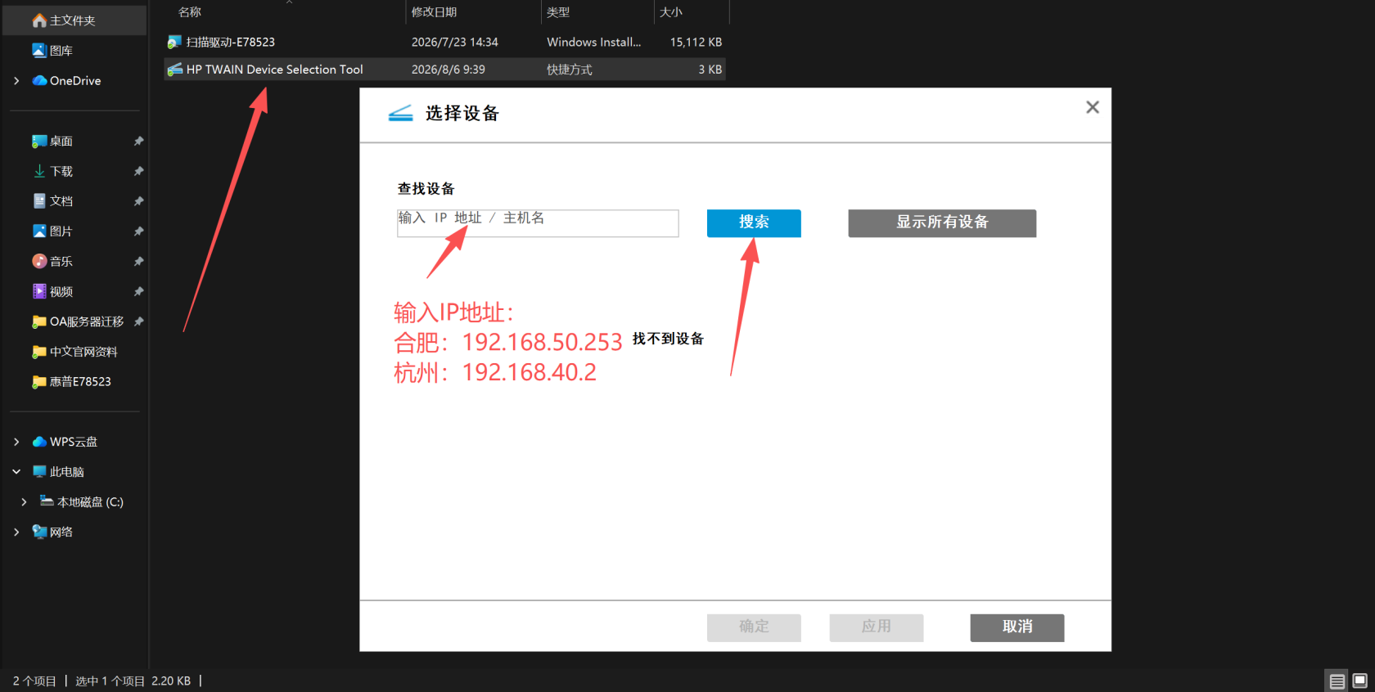Screen dimensions: 1375x692
Task: Switch to details view icon in status bar
Action: (x=1337, y=681)
